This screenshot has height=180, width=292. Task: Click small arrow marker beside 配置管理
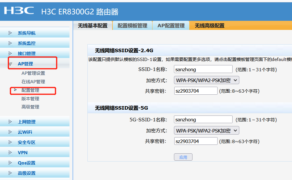tap(15, 90)
